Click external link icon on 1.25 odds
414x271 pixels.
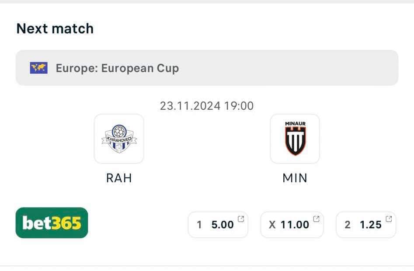389,219
